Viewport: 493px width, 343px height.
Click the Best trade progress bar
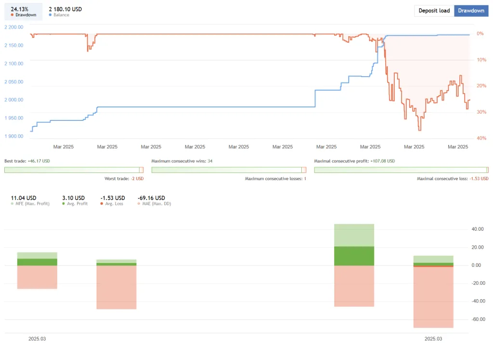72,170
